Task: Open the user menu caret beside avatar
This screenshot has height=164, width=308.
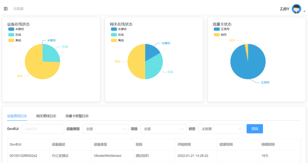Action: click(304, 11)
